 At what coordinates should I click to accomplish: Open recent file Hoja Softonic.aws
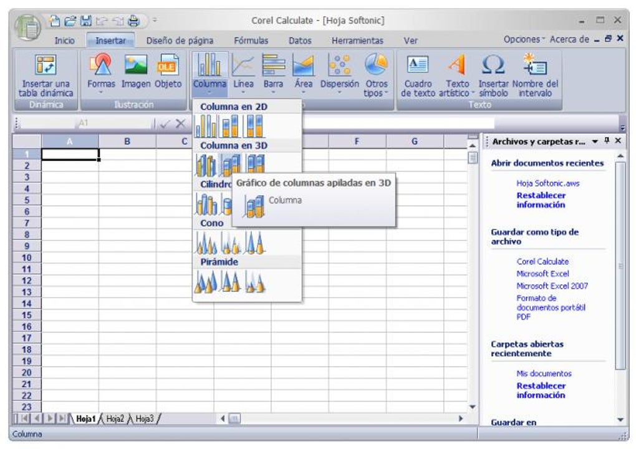pos(547,183)
